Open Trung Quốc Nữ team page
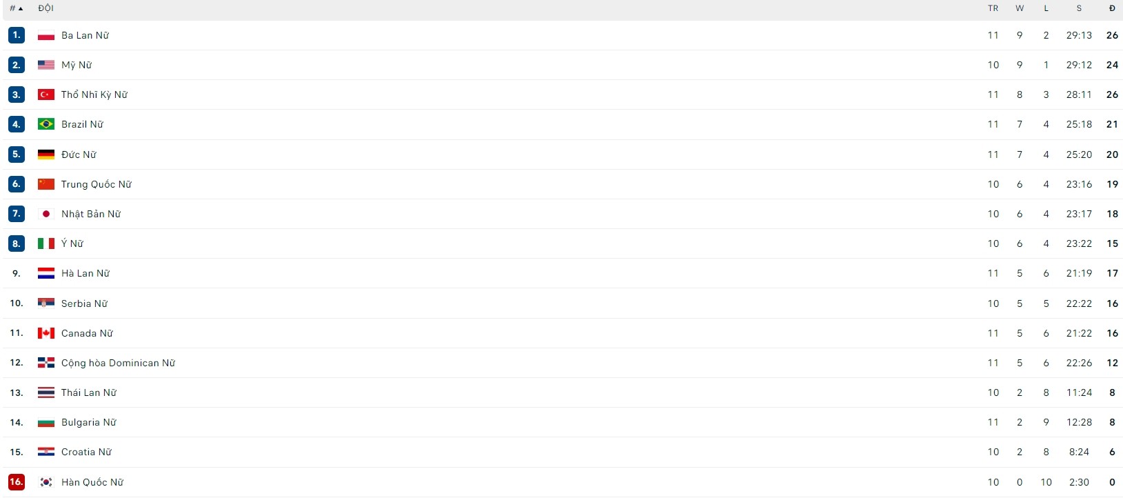Image resolution: width=1123 pixels, height=498 pixels. pos(97,184)
